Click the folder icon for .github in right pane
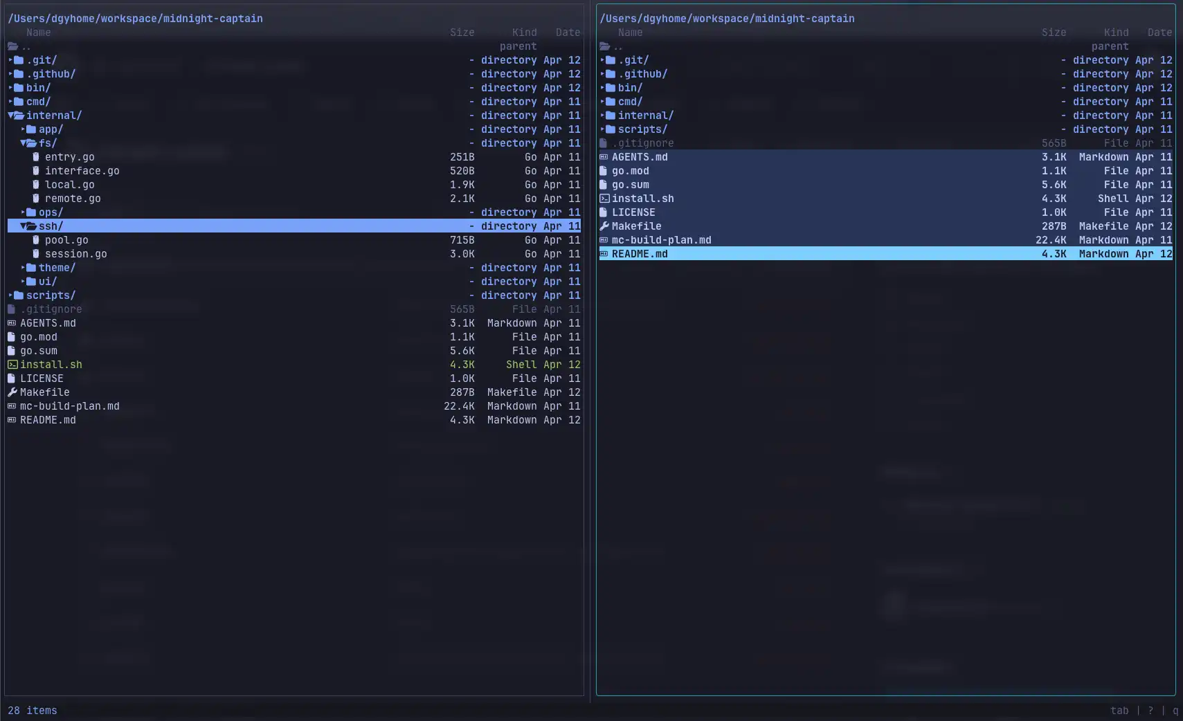1183x721 pixels. 611,74
